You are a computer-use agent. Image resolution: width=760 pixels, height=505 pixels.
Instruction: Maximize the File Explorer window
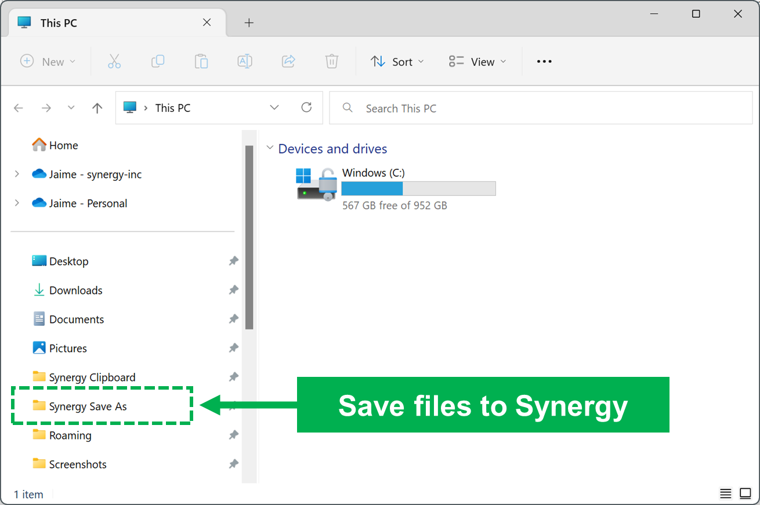coord(696,14)
